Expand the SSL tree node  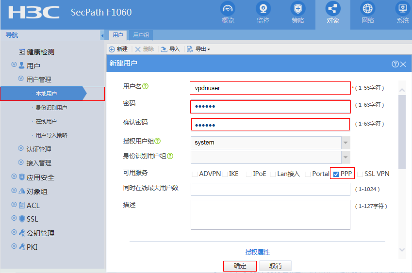[14, 218]
